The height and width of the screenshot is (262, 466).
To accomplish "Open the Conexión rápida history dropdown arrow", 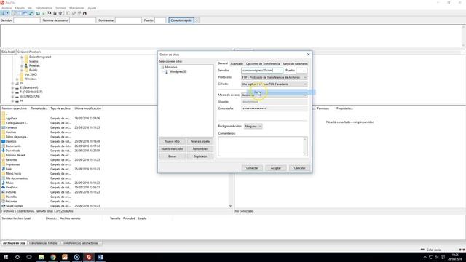I will coord(197,20).
